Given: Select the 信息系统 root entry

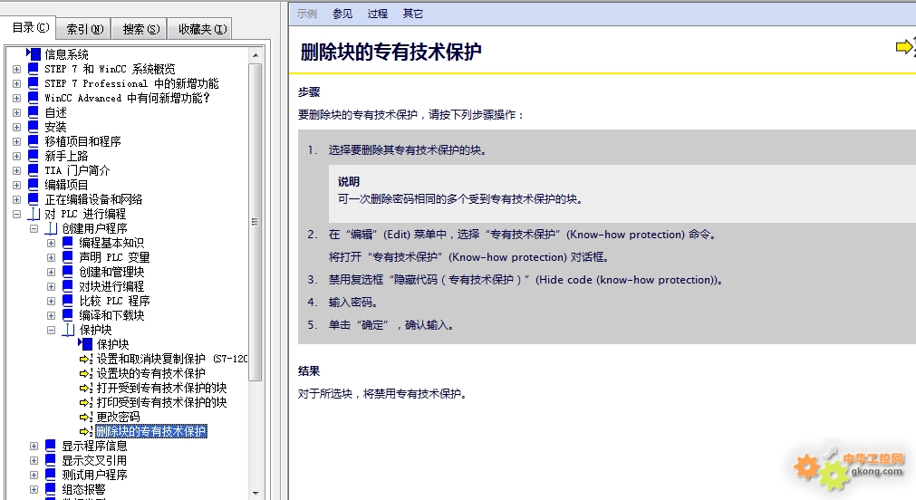Looking at the screenshot, I should click(67, 54).
